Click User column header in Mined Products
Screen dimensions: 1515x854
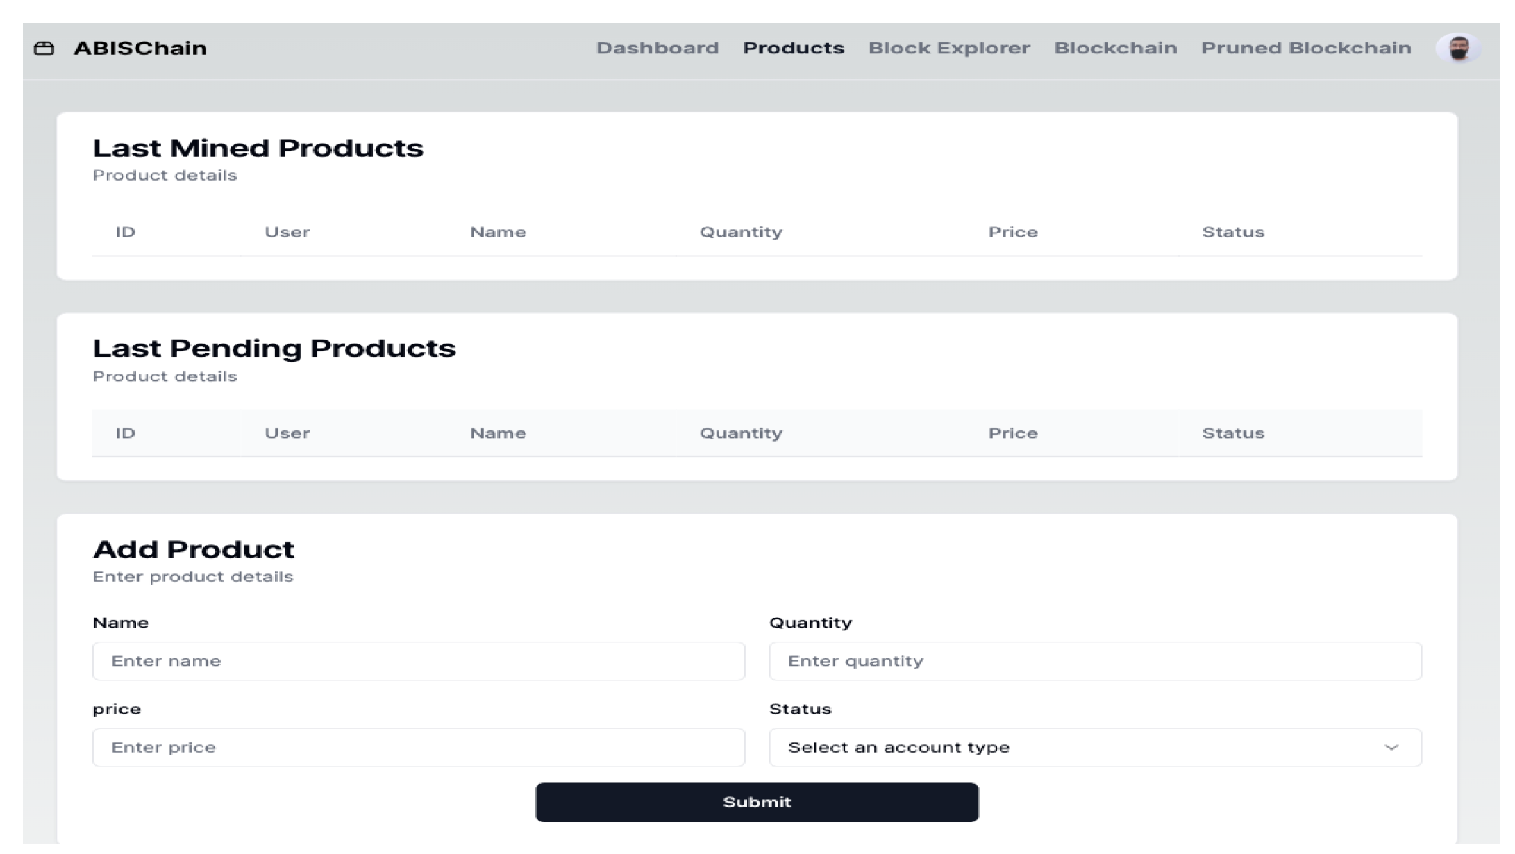[287, 232]
